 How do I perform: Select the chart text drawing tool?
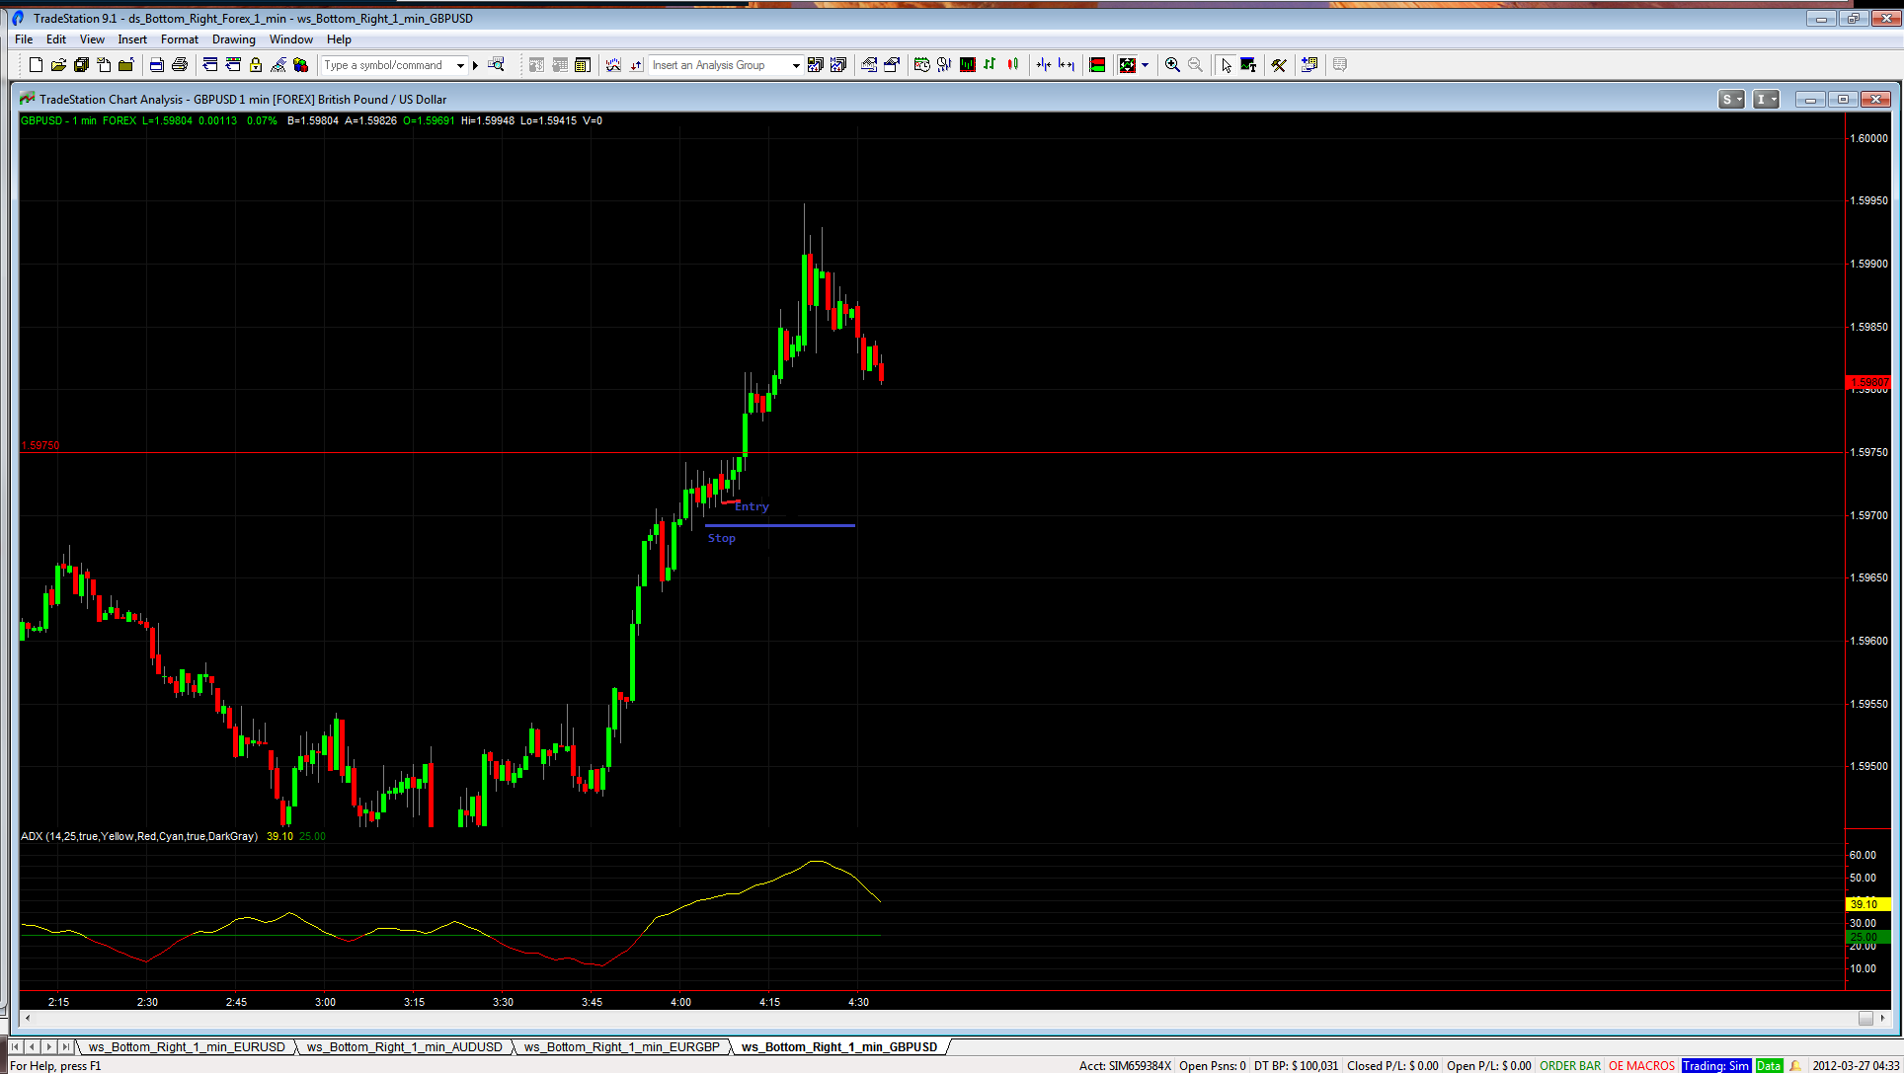tap(1248, 65)
